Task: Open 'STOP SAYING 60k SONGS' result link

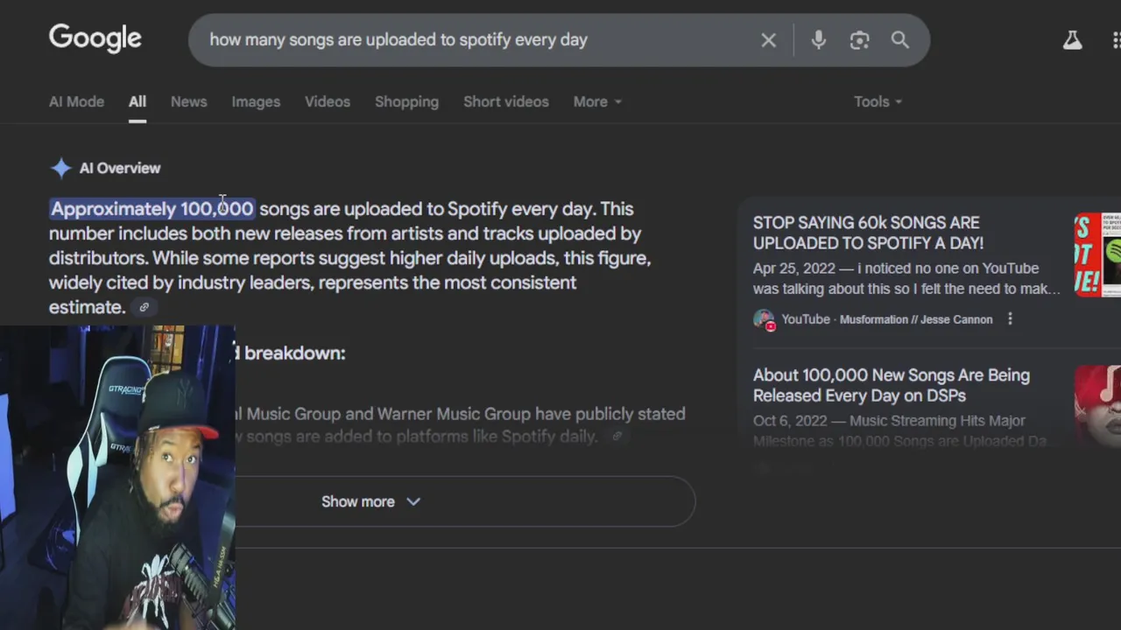Action: coord(868,233)
